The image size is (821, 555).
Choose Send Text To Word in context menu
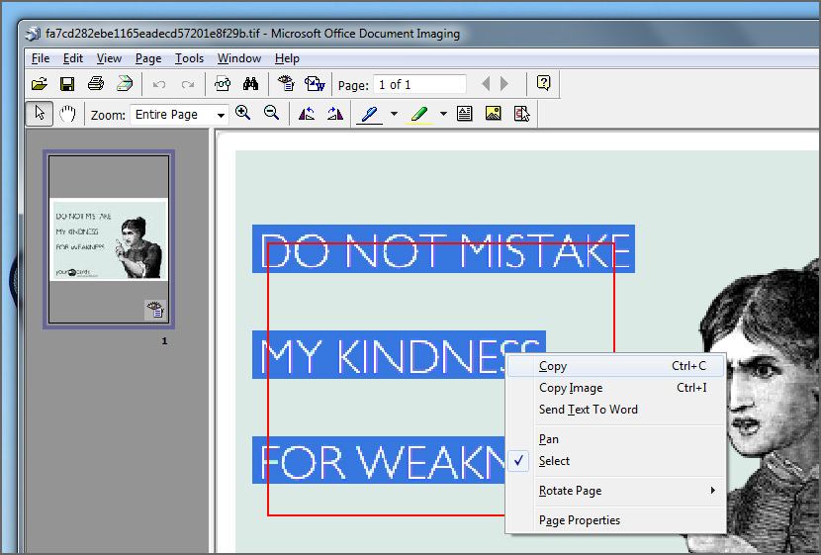tap(615, 410)
